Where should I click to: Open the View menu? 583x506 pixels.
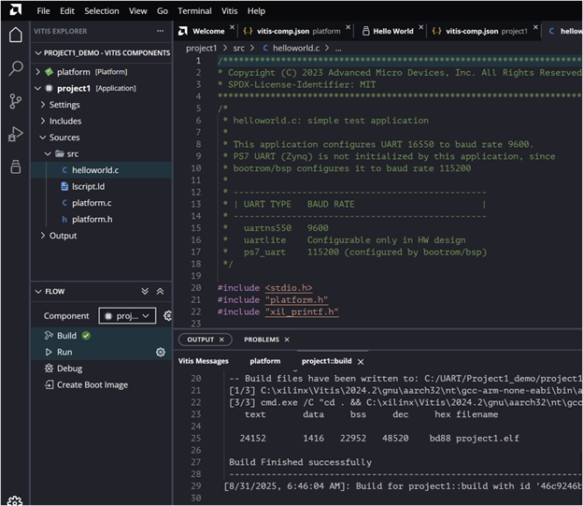[138, 11]
